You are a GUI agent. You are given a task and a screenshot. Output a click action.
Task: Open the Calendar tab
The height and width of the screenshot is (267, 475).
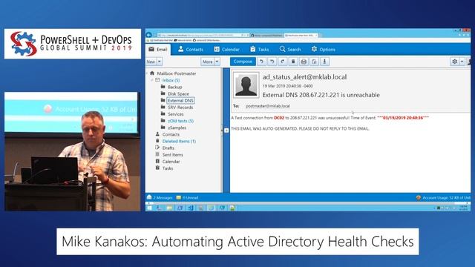pos(226,50)
